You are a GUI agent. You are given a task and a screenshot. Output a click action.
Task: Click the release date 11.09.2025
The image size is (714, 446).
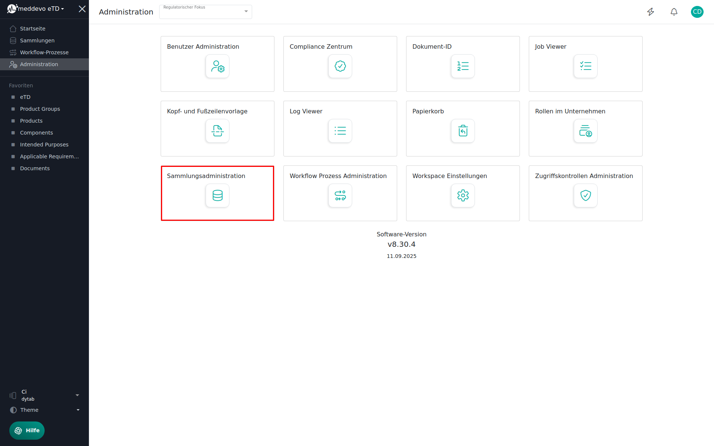coord(402,256)
